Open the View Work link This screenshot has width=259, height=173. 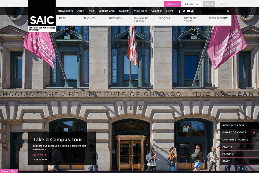point(140,11)
